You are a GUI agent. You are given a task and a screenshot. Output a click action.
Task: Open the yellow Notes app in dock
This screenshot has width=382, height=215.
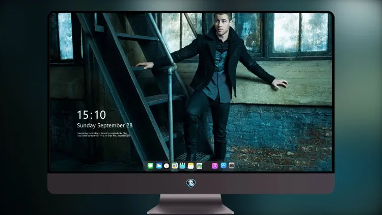pos(191,166)
